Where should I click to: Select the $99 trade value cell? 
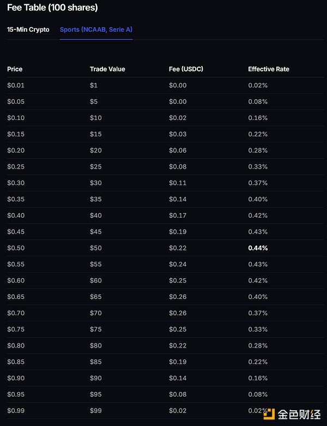tap(95, 411)
